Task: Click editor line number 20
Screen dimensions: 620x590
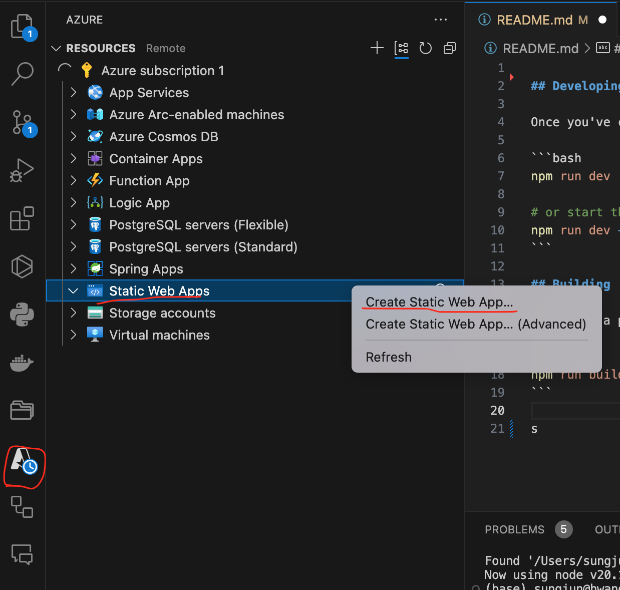Action: (497, 410)
